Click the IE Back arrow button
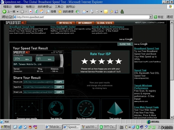Screen dimensions: 174x130 tap(4, 11)
